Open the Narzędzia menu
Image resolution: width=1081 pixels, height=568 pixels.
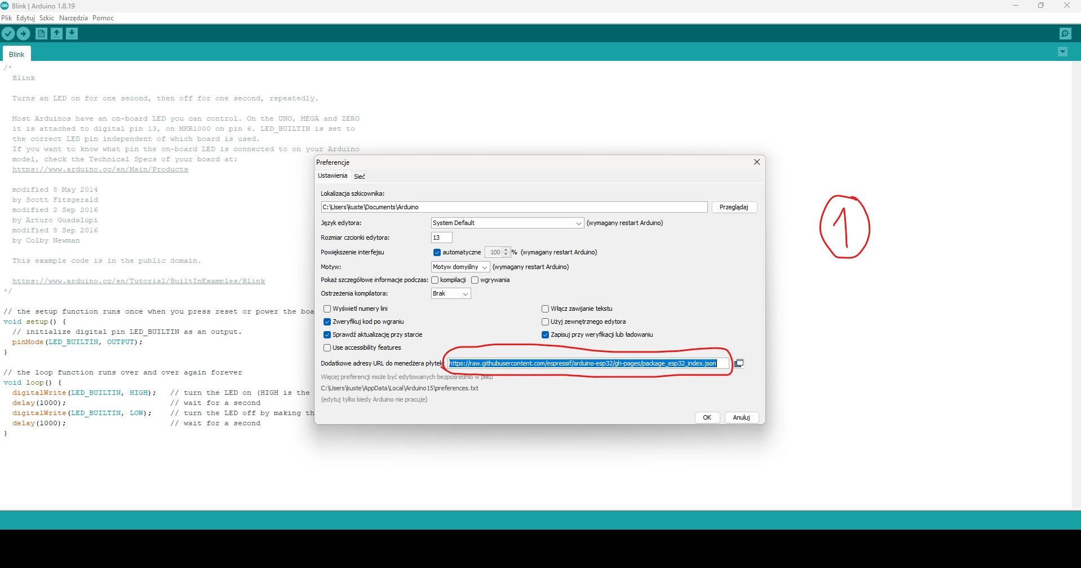73,18
